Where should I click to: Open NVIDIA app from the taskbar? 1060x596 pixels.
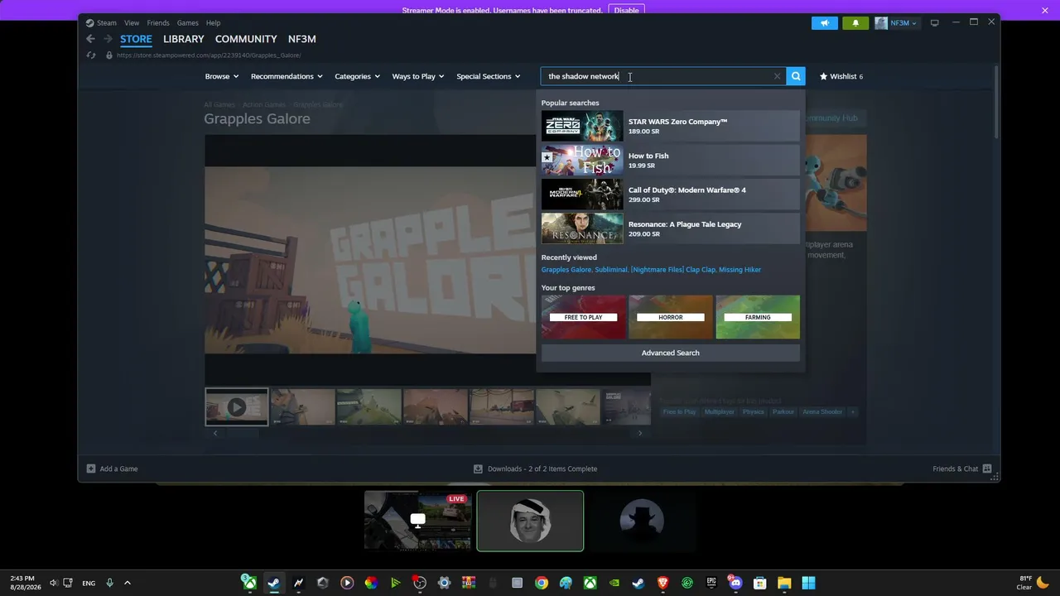click(x=614, y=583)
